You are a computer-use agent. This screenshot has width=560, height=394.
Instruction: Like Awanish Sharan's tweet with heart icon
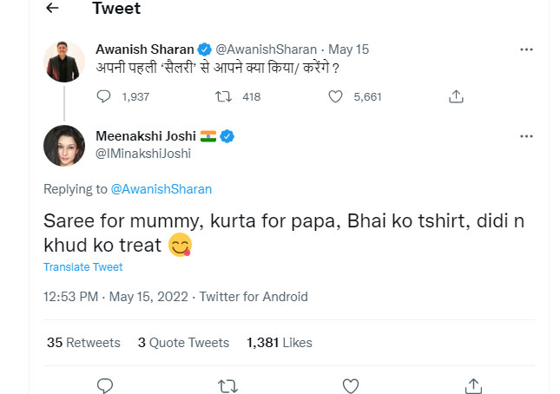point(337,97)
